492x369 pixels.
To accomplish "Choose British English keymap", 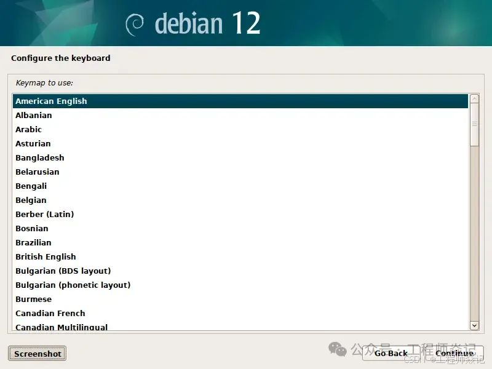I will [240, 256].
